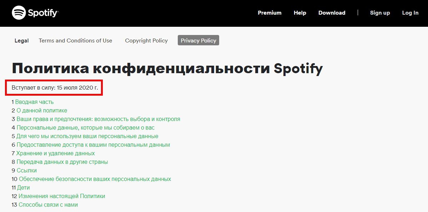Go to Передача данных в другие страны

[62, 162]
